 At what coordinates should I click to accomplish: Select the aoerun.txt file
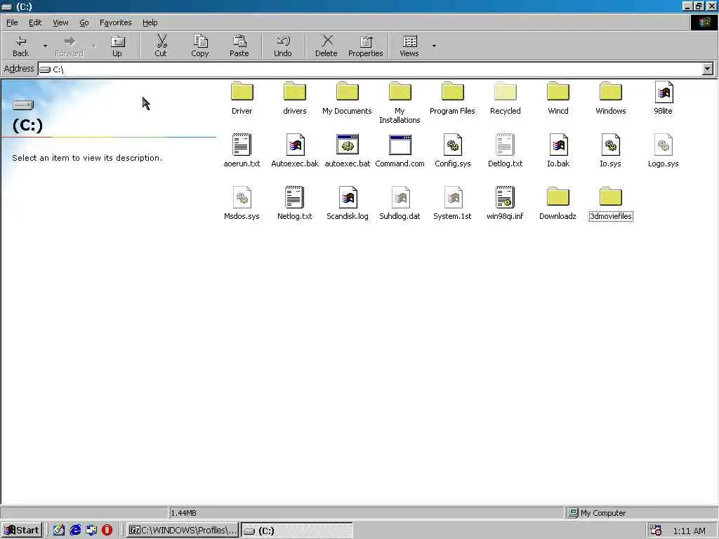(242, 151)
